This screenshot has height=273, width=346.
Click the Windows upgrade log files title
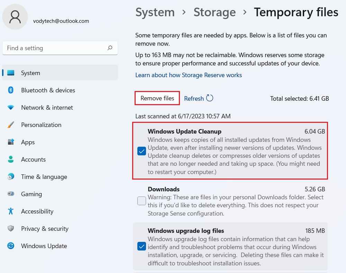(x=186, y=231)
